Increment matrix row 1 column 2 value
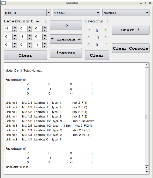The height and width of the screenshot is (178, 153). [x=29, y=27]
